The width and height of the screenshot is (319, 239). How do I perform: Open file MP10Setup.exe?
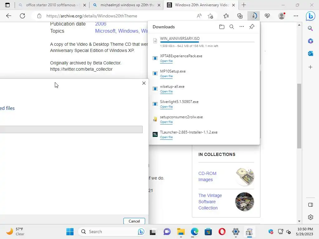coord(166,76)
